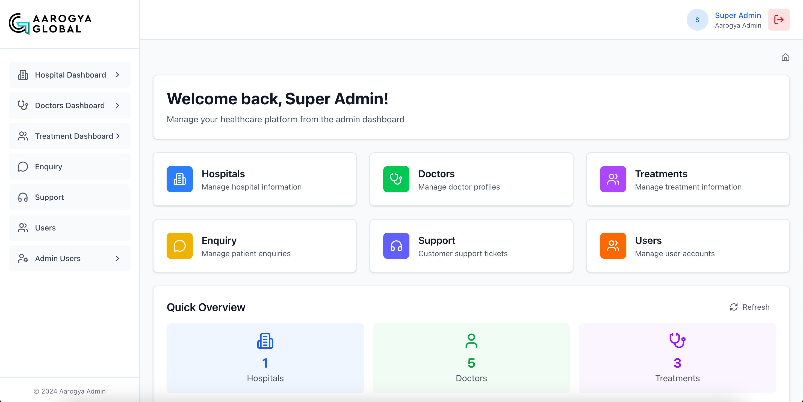Open the Hospitals card title
The image size is (803, 402).
pyautogui.click(x=223, y=174)
